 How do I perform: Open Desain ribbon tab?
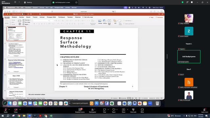(28, 17)
